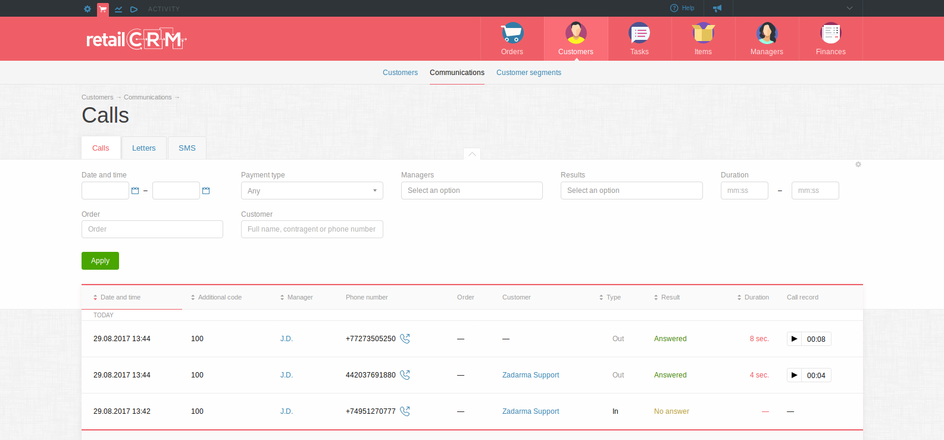Call 442037691880 via phone icon
944x440 pixels.
pos(405,375)
